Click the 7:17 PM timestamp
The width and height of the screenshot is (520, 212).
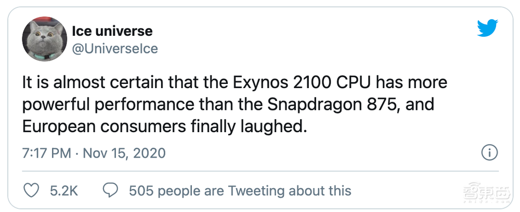(x=49, y=153)
